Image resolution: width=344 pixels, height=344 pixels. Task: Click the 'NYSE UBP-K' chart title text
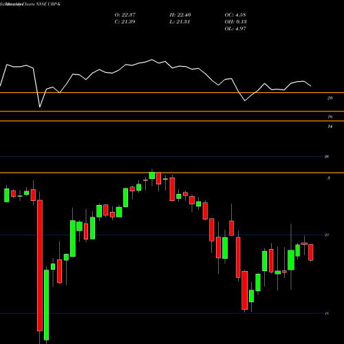click(x=47, y=4)
